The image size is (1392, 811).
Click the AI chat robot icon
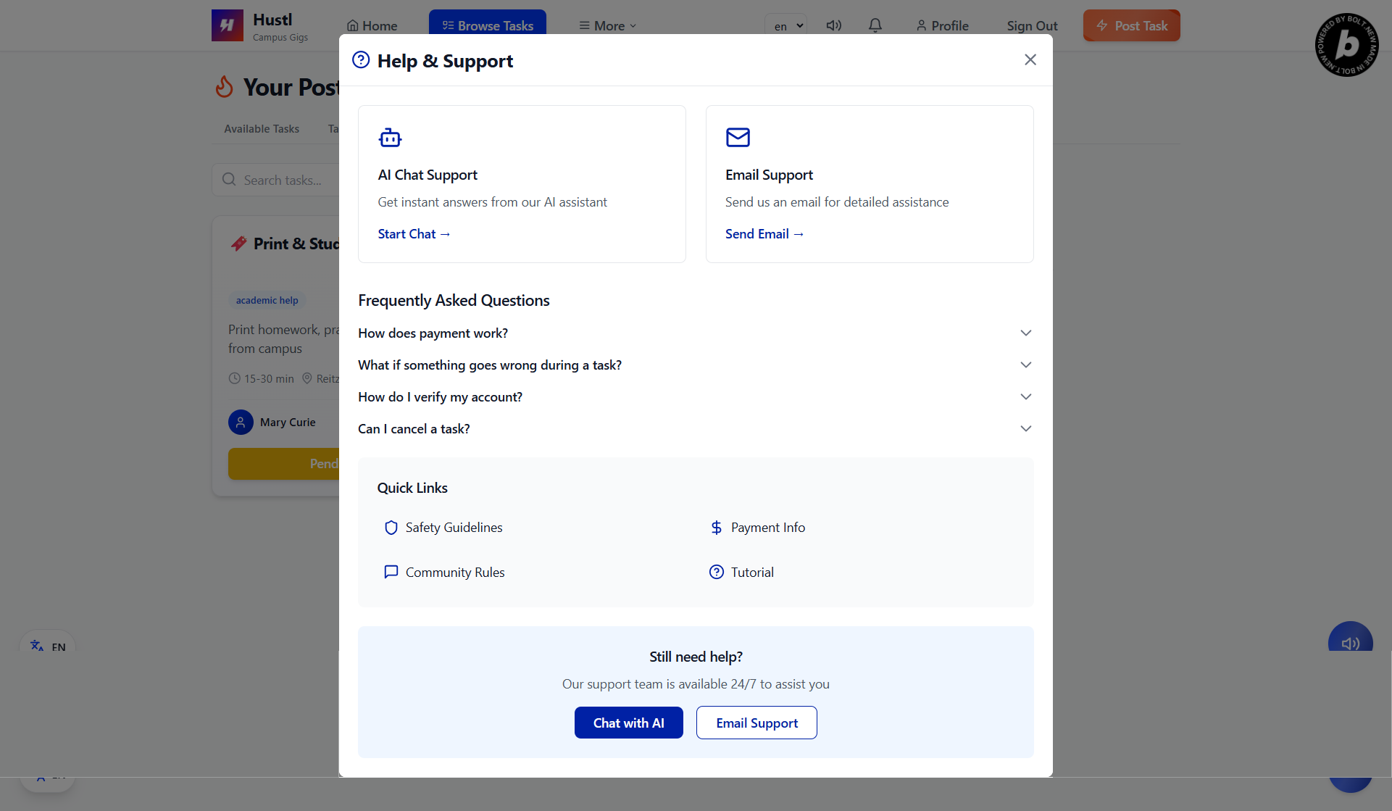pyautogui.click(x=390, y=137)
